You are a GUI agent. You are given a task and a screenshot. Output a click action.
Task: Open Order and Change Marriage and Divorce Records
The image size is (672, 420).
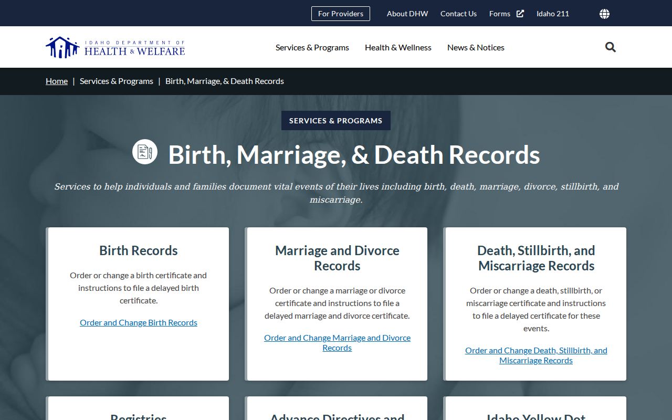(x=337, y=343)
